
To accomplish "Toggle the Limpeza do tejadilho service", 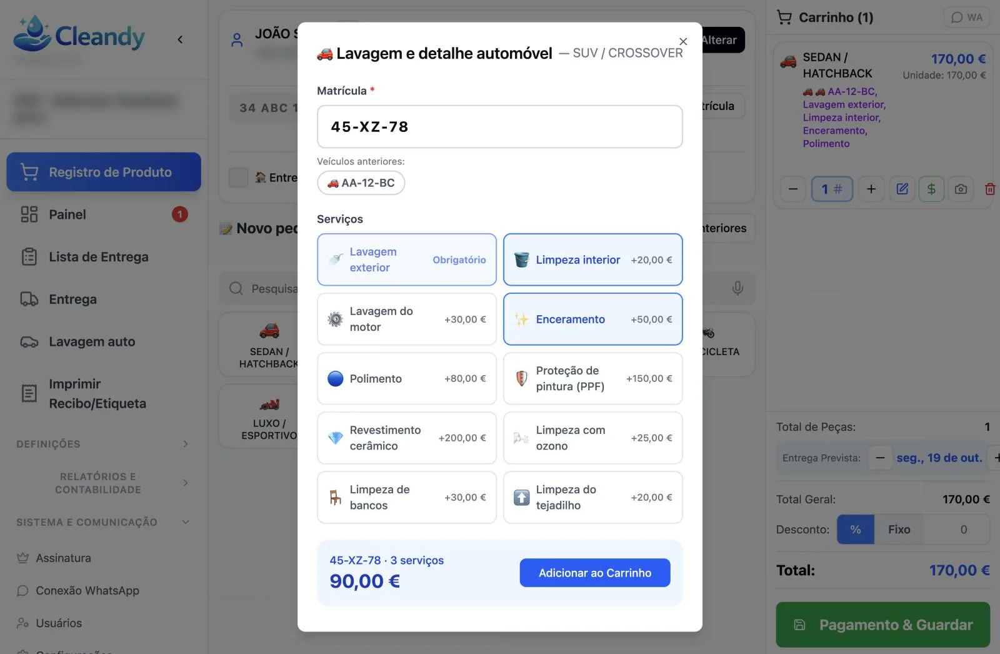I will 592,497.
